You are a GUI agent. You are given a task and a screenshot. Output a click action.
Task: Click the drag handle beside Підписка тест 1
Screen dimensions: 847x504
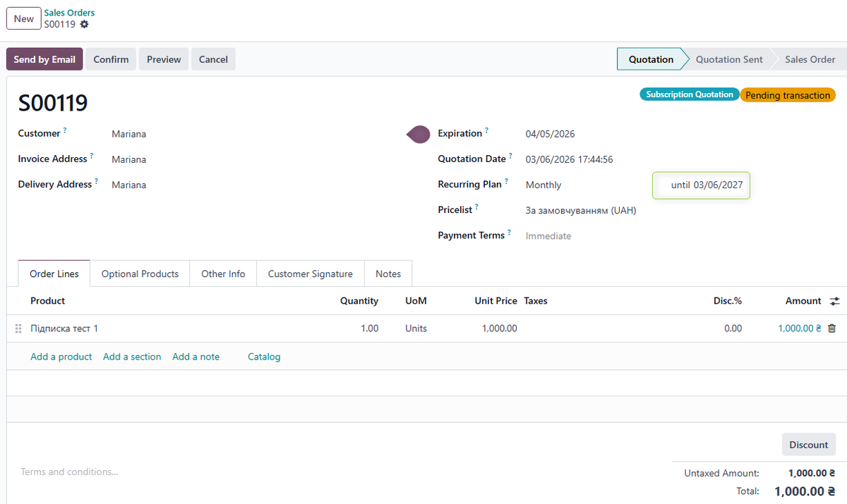tap(18, 328)
